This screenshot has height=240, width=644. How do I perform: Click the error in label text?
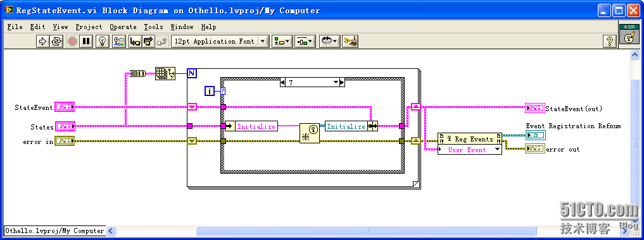pyautogui.click(x=38, y=141)
